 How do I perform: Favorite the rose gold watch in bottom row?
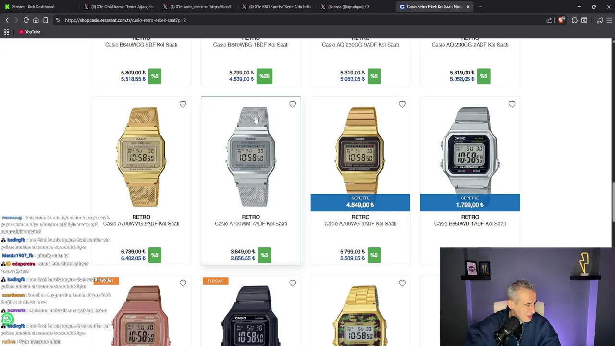[183, 284]
